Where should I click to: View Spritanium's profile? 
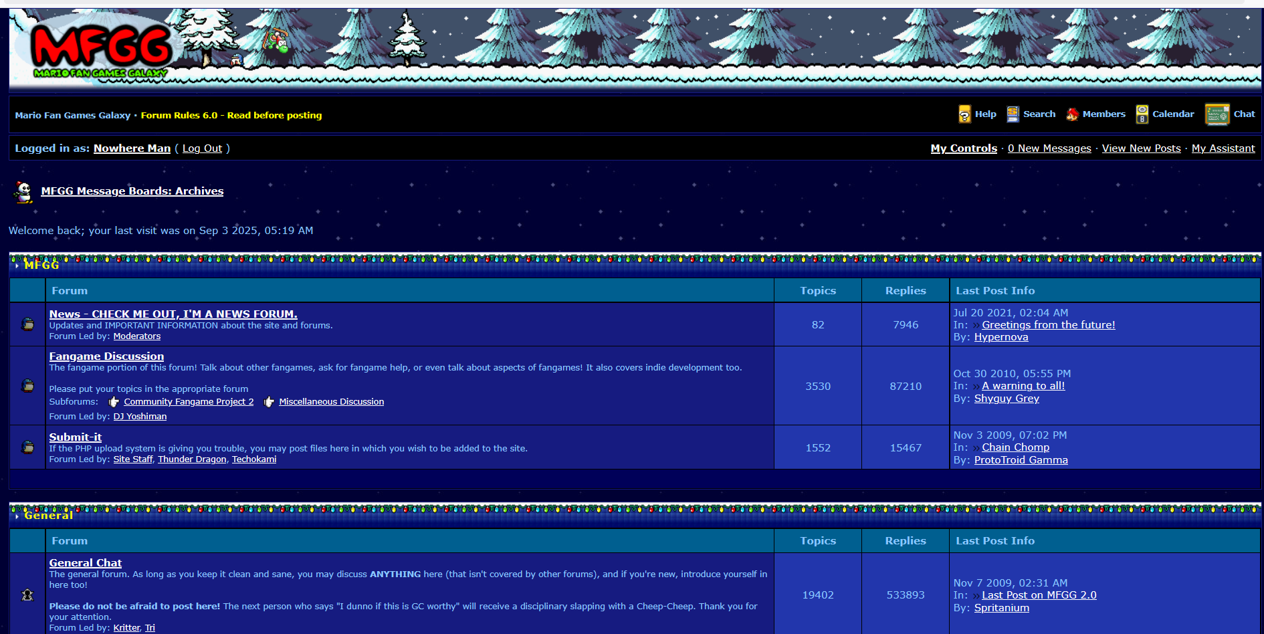click(x=1002, y=608)
